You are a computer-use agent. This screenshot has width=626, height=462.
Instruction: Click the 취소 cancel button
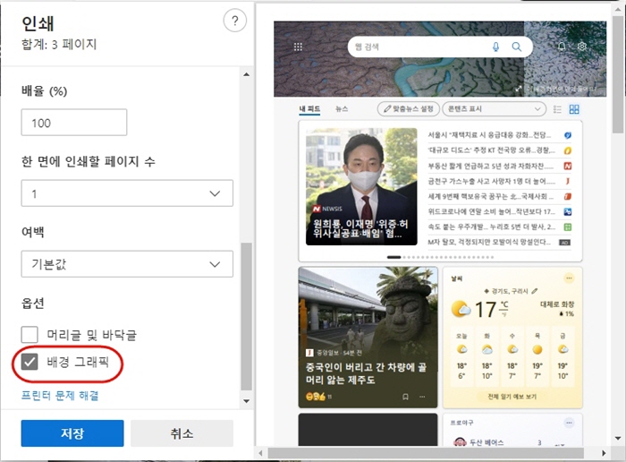[182, 433]
